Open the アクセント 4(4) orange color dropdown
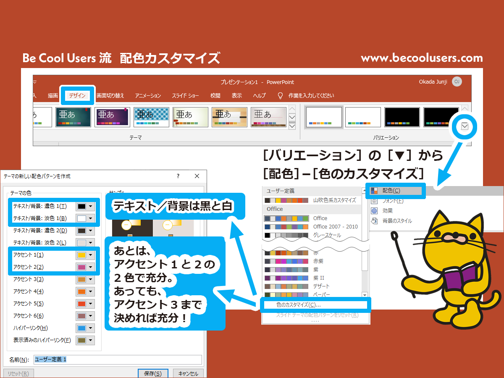The width and height of the screenshot is (504, 378). pos(86,291)
